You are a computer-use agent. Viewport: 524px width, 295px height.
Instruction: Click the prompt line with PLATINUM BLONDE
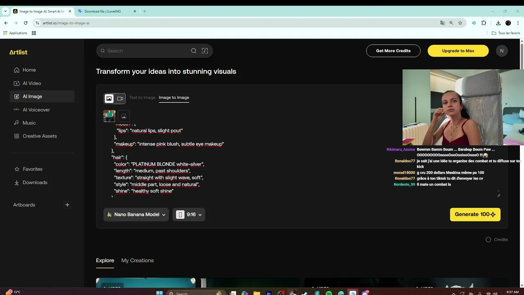point(159,164)
